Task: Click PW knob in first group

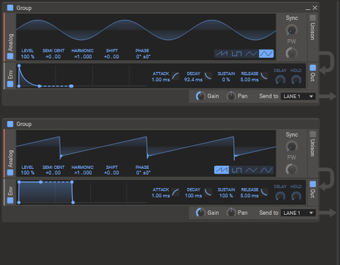Action: point(292,52)
